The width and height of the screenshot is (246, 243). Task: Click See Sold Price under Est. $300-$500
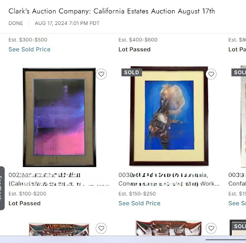29,50
